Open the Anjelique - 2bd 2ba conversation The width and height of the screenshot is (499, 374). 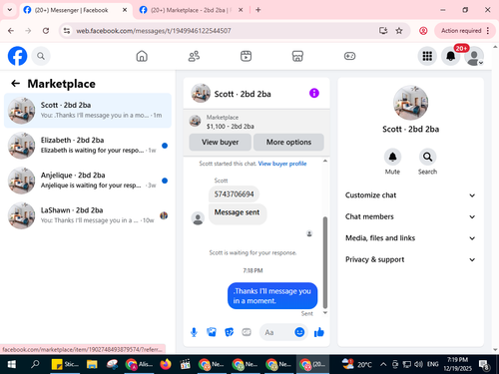pyautogui.click(x=88, y=181)
